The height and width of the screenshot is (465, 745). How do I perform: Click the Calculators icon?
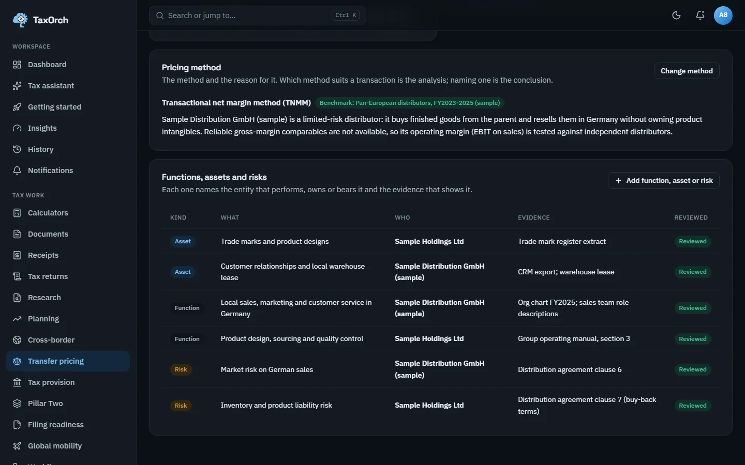pos(17,213)
